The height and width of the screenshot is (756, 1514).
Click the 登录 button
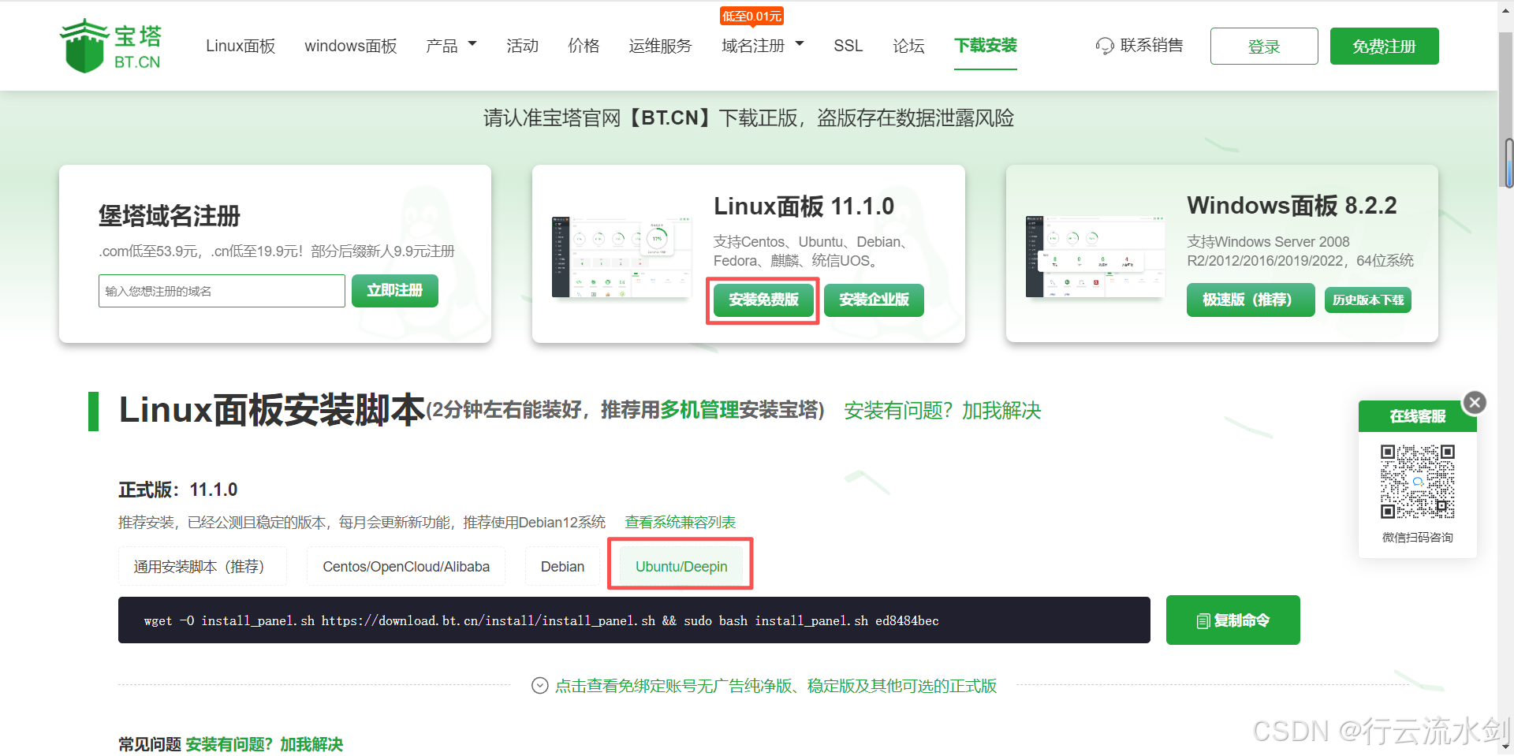point(1264,47)
